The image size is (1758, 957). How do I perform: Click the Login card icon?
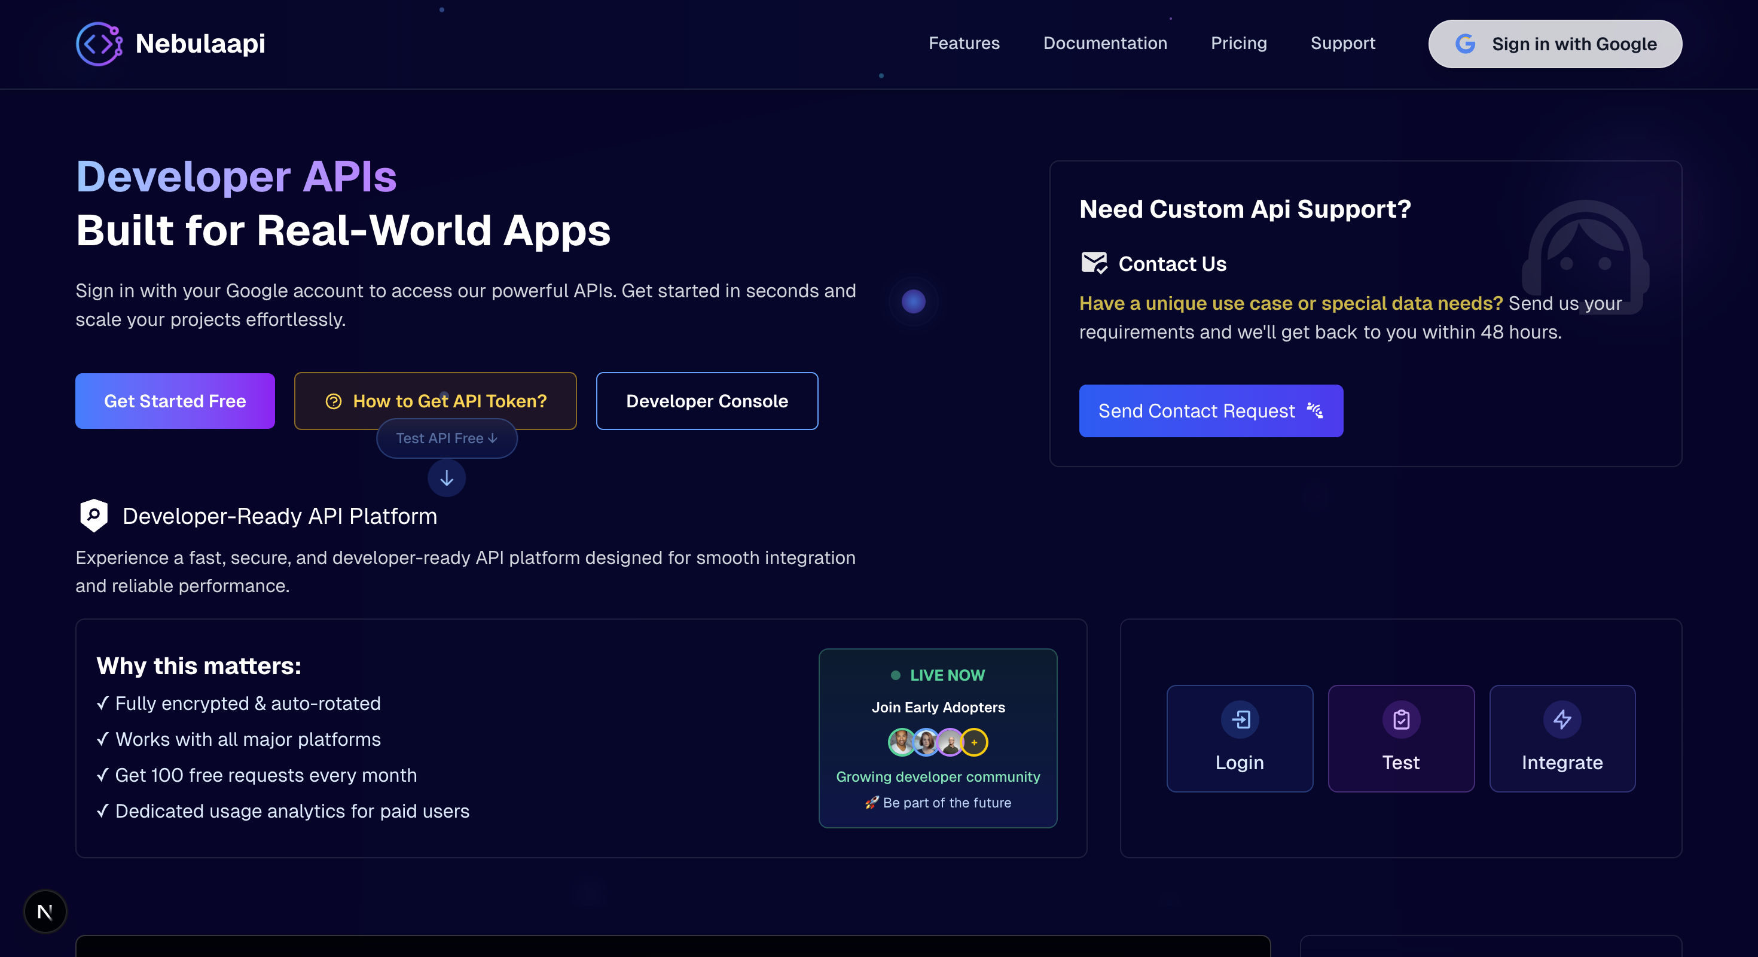[x=1240, y=720]
